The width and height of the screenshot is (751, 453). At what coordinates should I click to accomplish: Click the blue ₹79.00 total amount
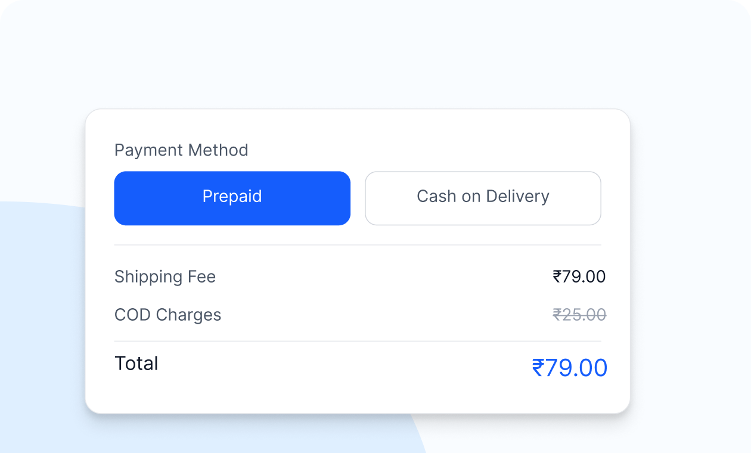click(x=570, y=368)
